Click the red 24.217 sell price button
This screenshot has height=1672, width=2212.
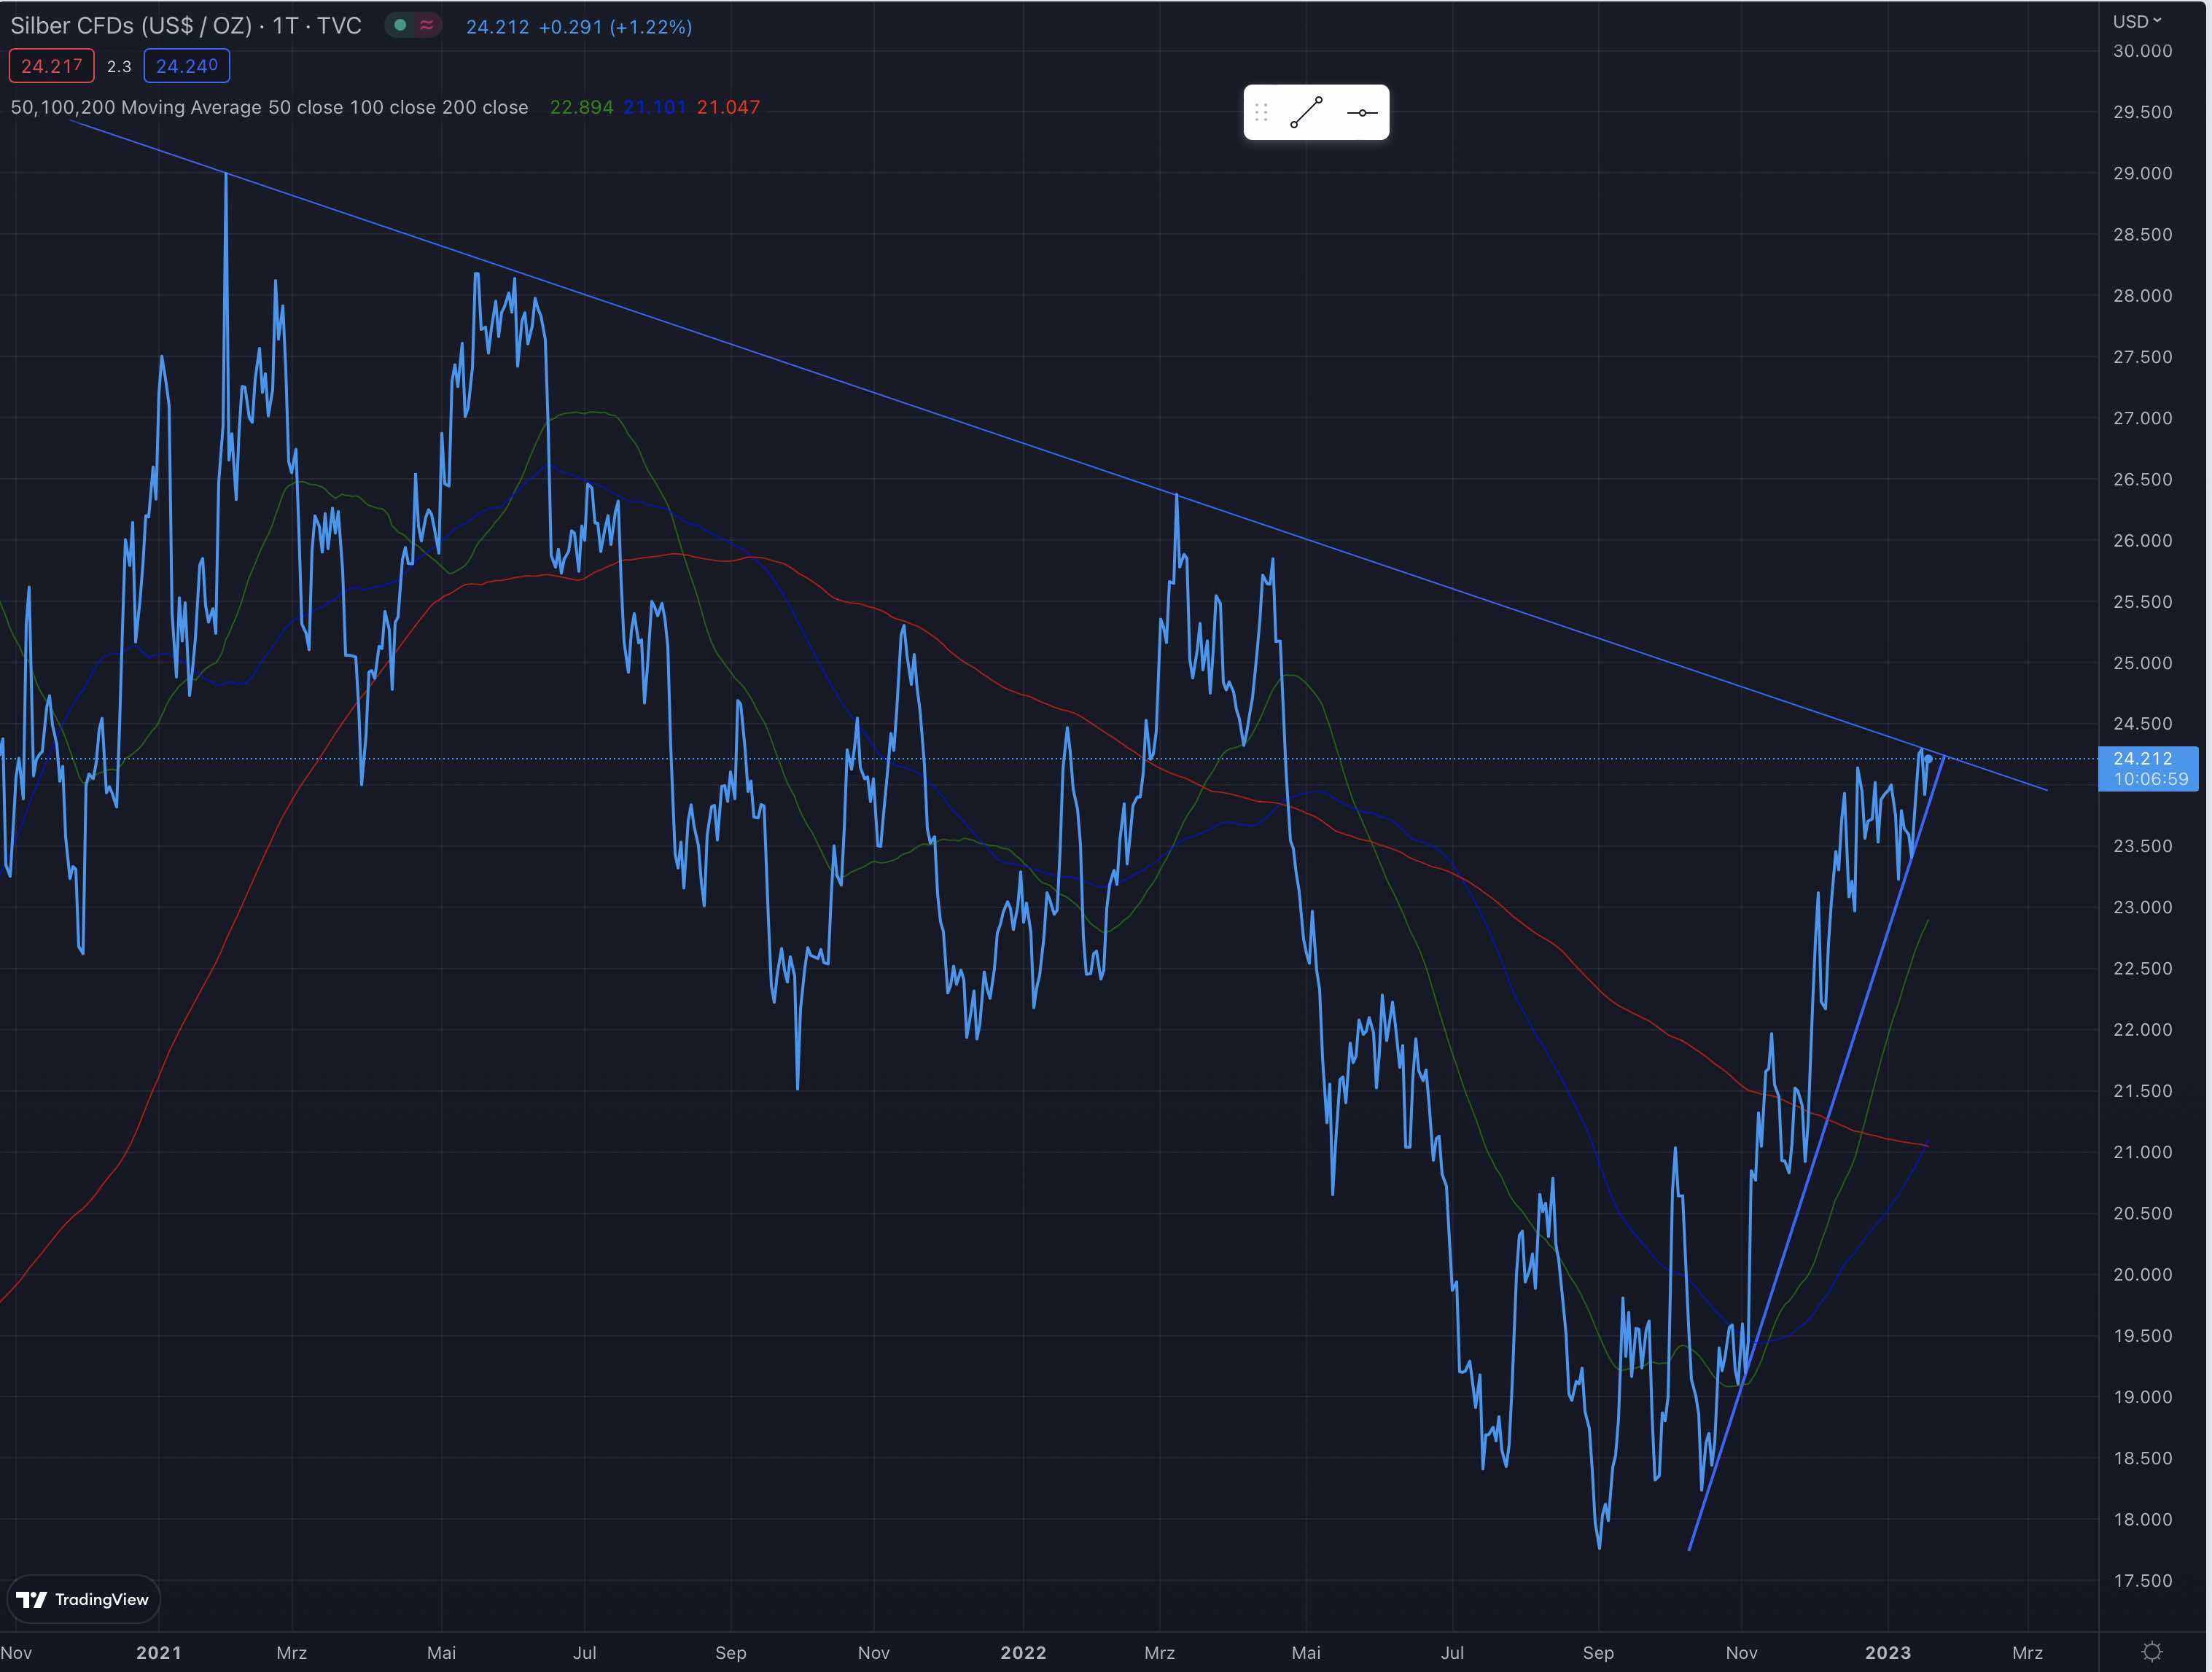click(52, 66)
